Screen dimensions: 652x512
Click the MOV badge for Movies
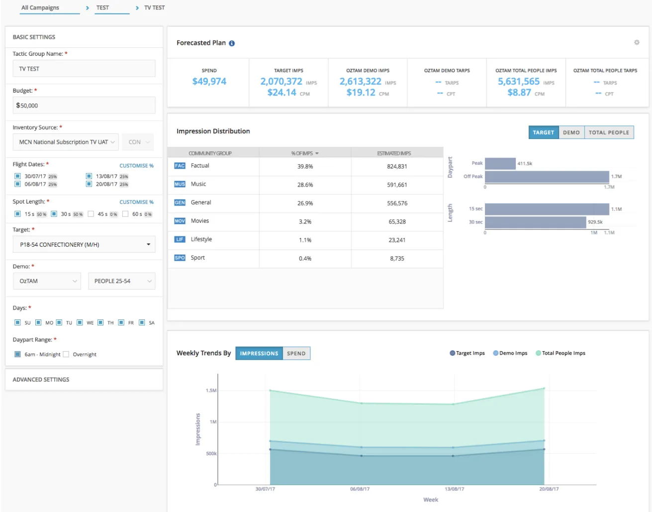click(x=180, y=221)
